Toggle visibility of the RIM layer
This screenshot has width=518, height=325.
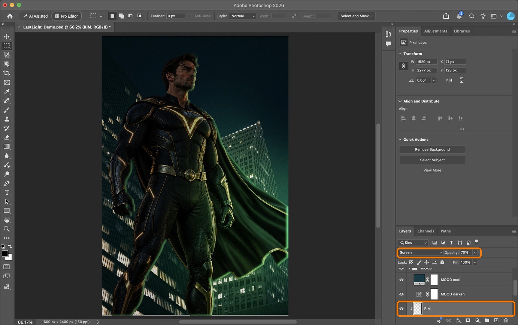click(x=402, y=309)
